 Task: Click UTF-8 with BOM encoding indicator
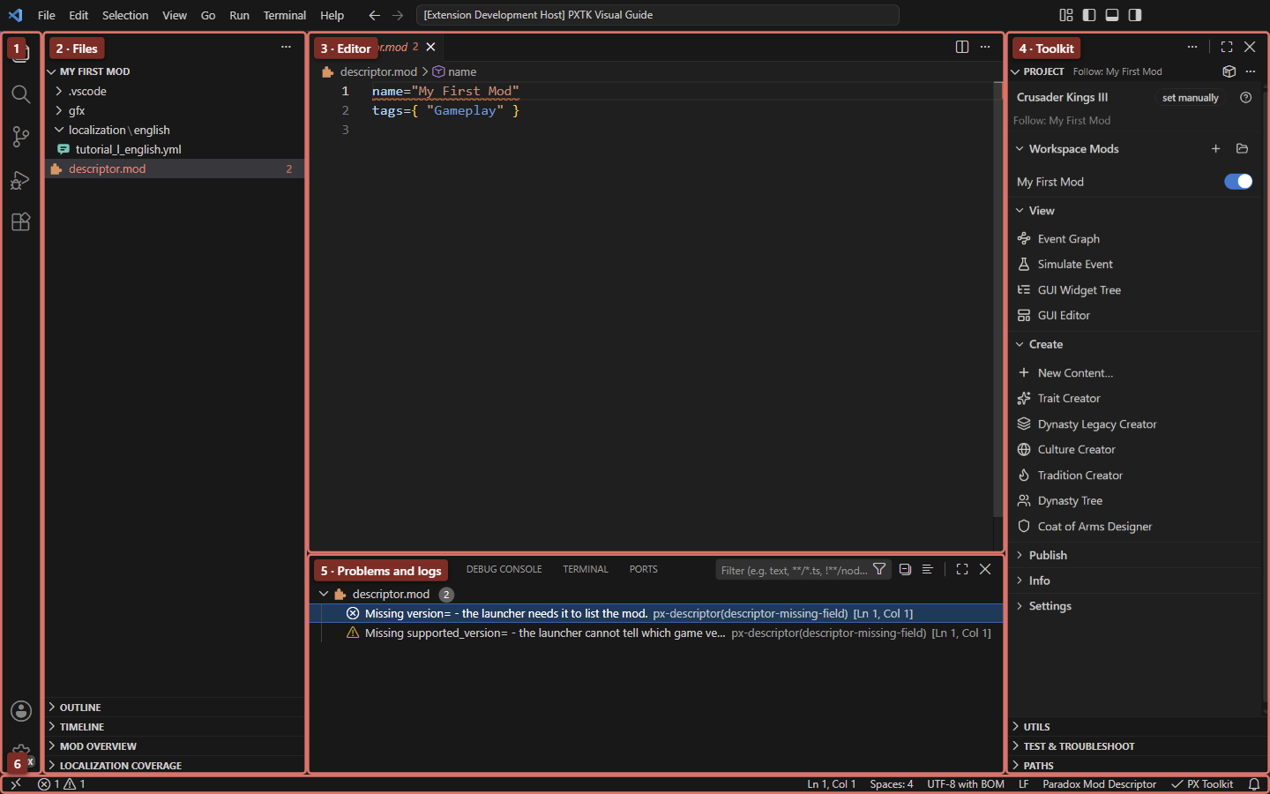[x=966, y=784]
